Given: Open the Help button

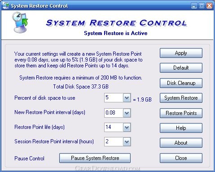Looking at the screenshot, I should 181,128.
